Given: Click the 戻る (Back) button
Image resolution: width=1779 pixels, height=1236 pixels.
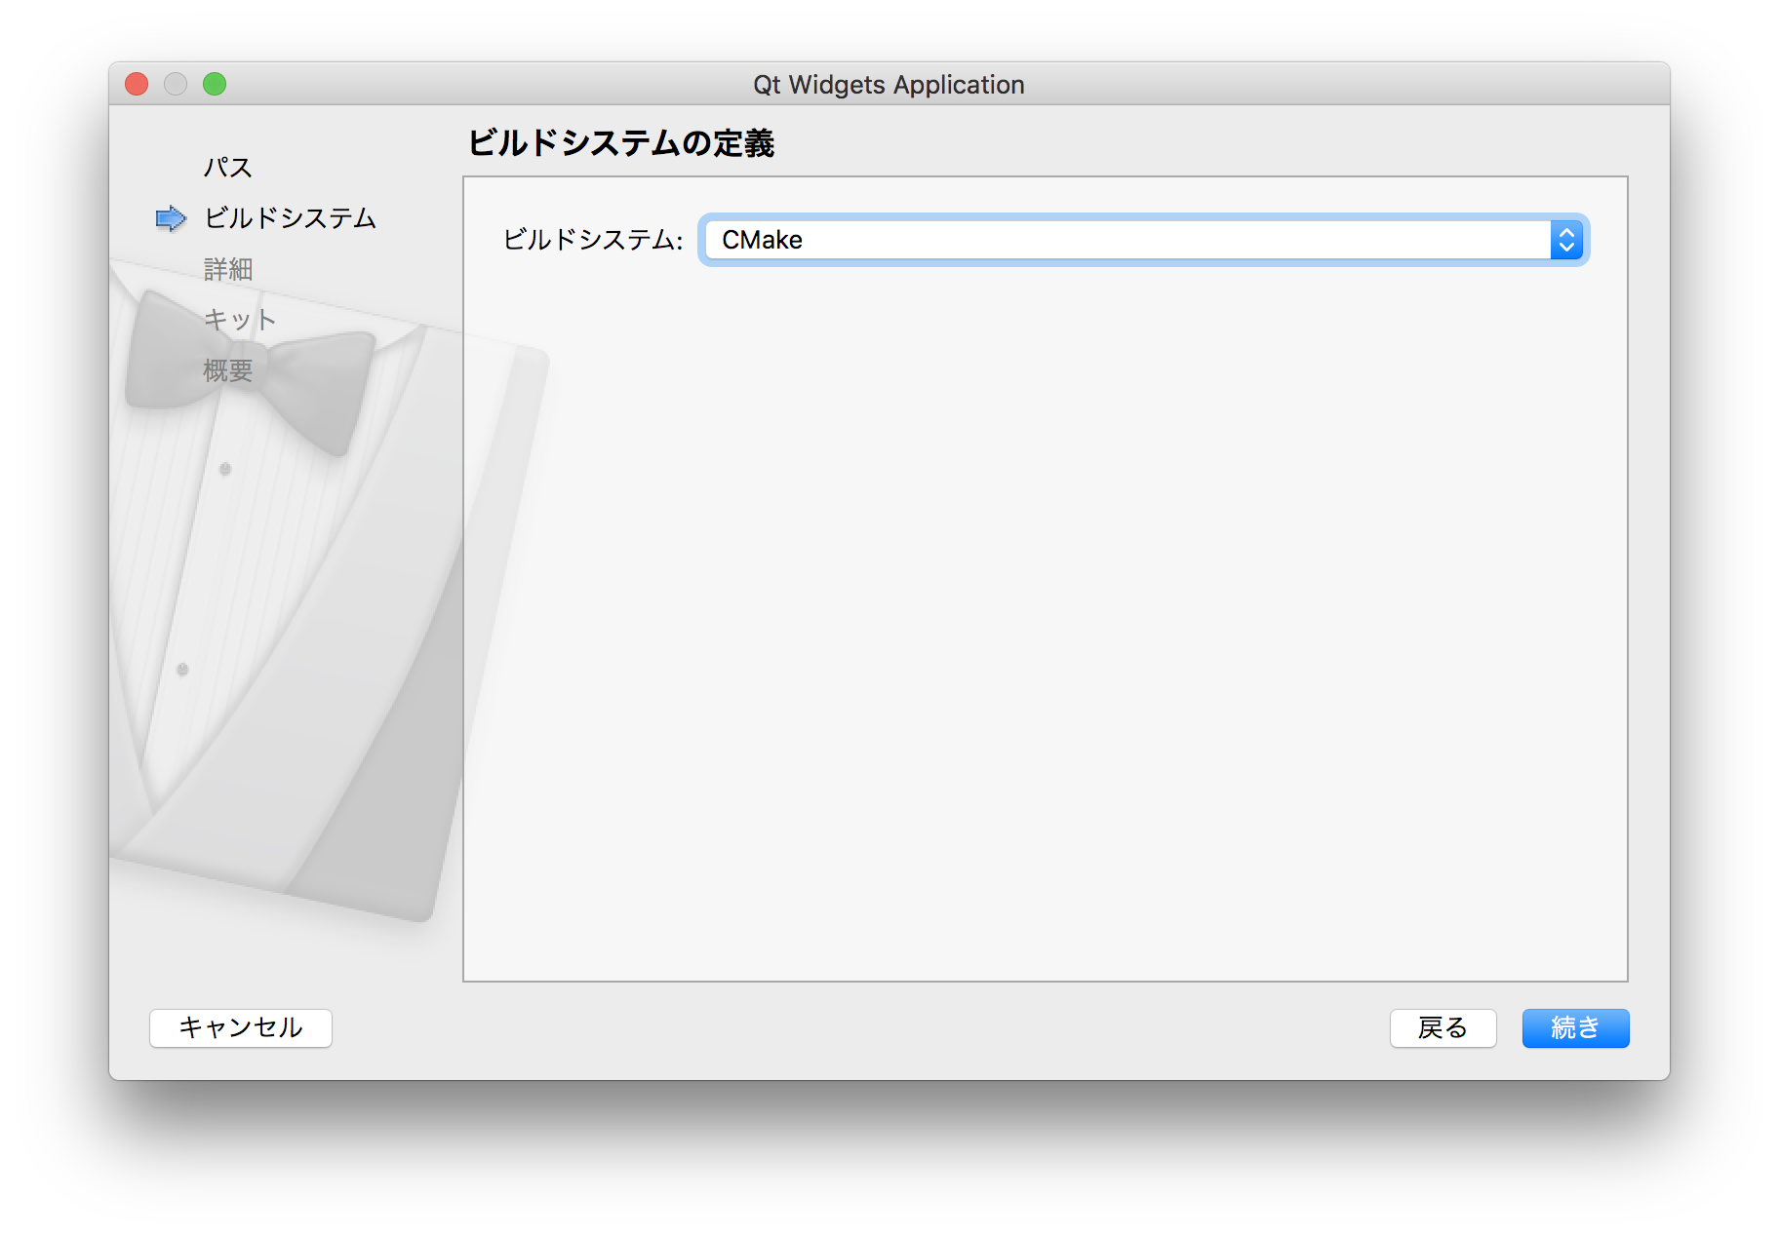Looking at the screenshot, I should point(1443,1028).
